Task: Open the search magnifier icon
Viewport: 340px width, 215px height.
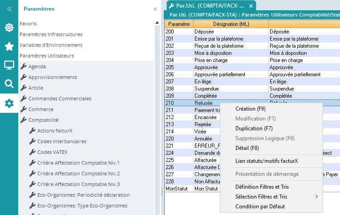Action: (x=9, y=84)
